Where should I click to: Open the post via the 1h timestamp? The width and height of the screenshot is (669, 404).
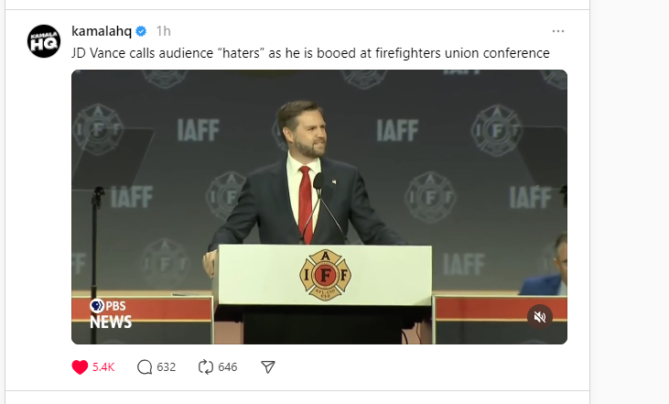(163, 31)
